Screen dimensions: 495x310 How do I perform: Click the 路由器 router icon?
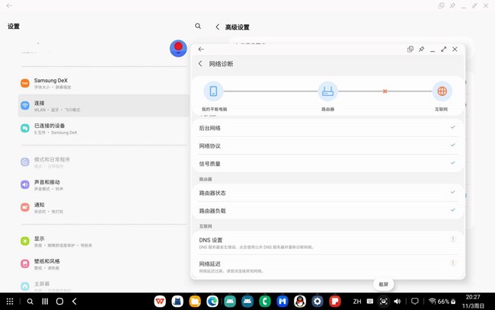[x=327, y=91]
